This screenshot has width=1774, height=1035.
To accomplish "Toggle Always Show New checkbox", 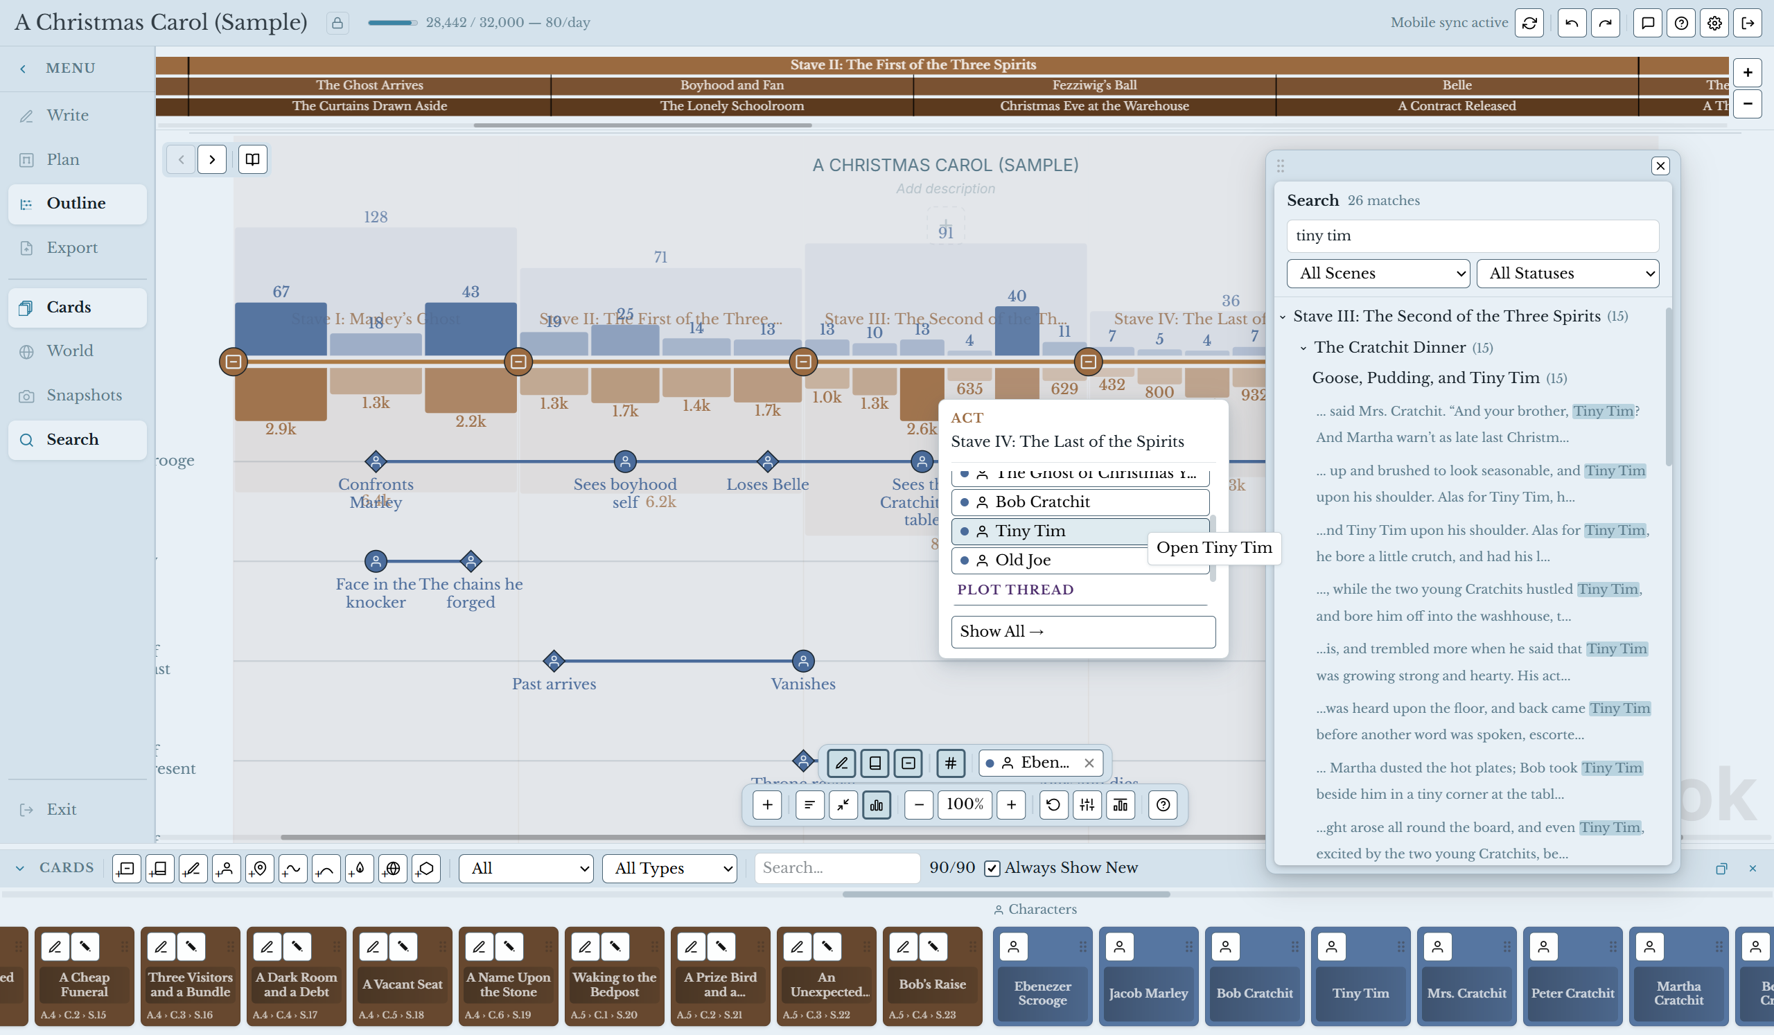I will pos(991,867).
